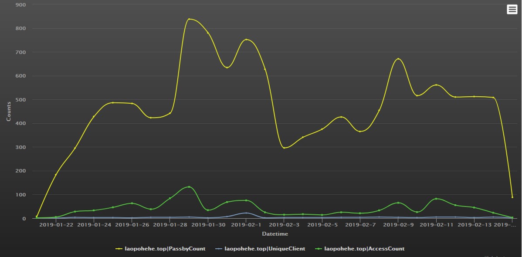Click the 400 y-axis value
Screen dimensions: 522x257
[21, 124]
